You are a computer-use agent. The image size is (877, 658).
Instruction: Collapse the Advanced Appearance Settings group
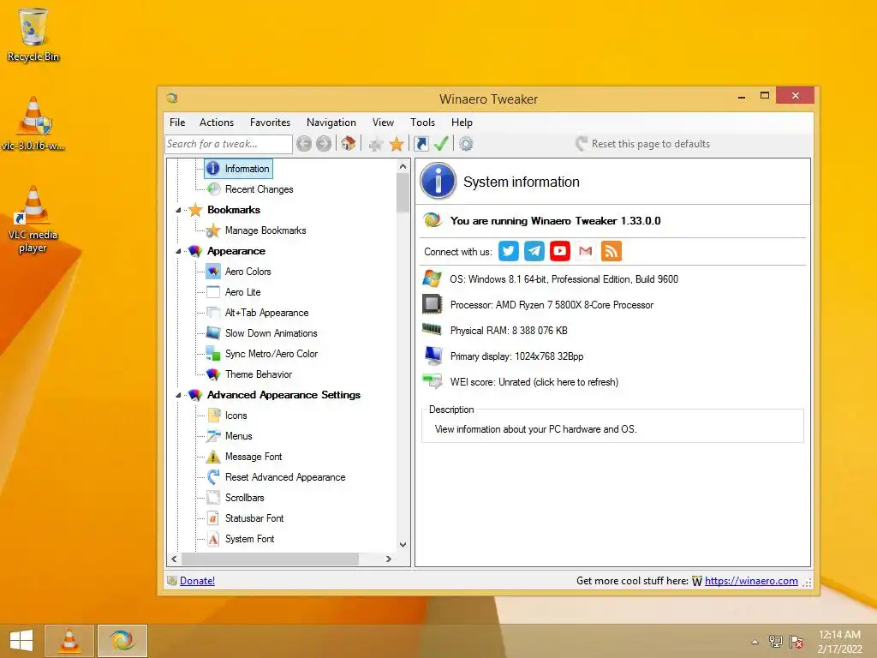(x=178, y=395)
